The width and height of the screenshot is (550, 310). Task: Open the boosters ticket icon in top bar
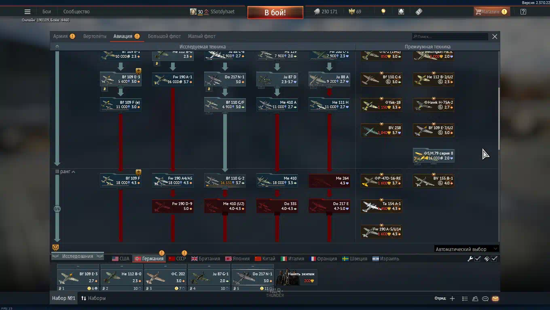click(419, 12)
